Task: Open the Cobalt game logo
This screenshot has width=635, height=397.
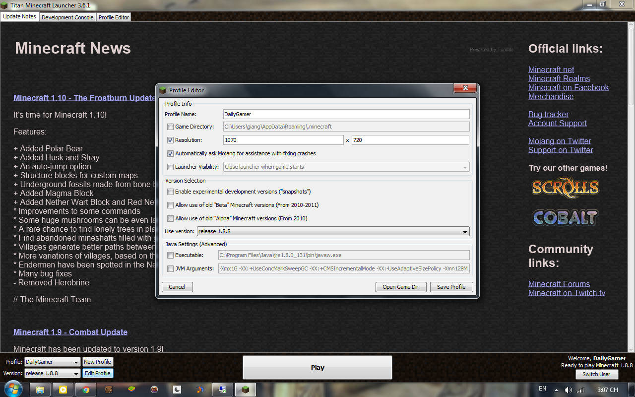Action: 566,217
